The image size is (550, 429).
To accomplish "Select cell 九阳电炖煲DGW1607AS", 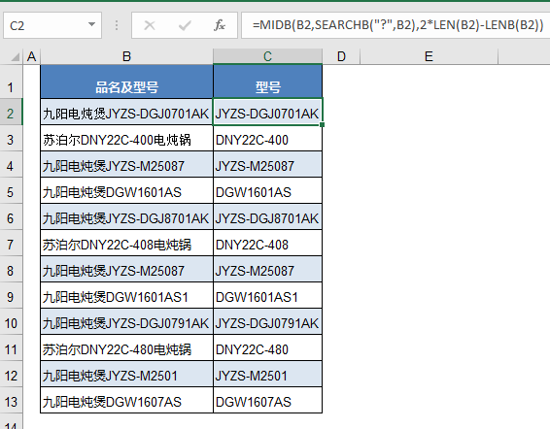I will click(126, 400).
